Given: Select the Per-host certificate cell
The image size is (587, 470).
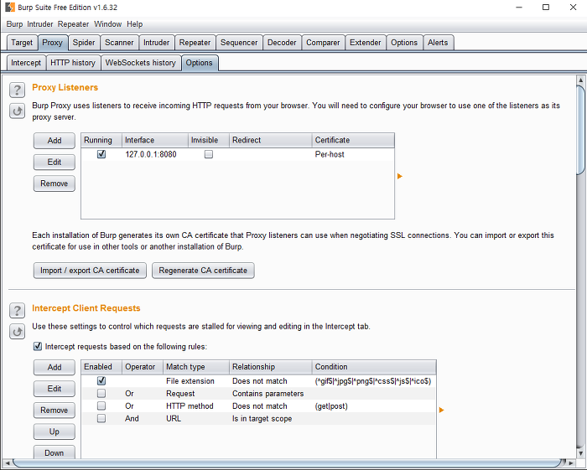Looking at the screenshot, I should click(x=353, y=154).
